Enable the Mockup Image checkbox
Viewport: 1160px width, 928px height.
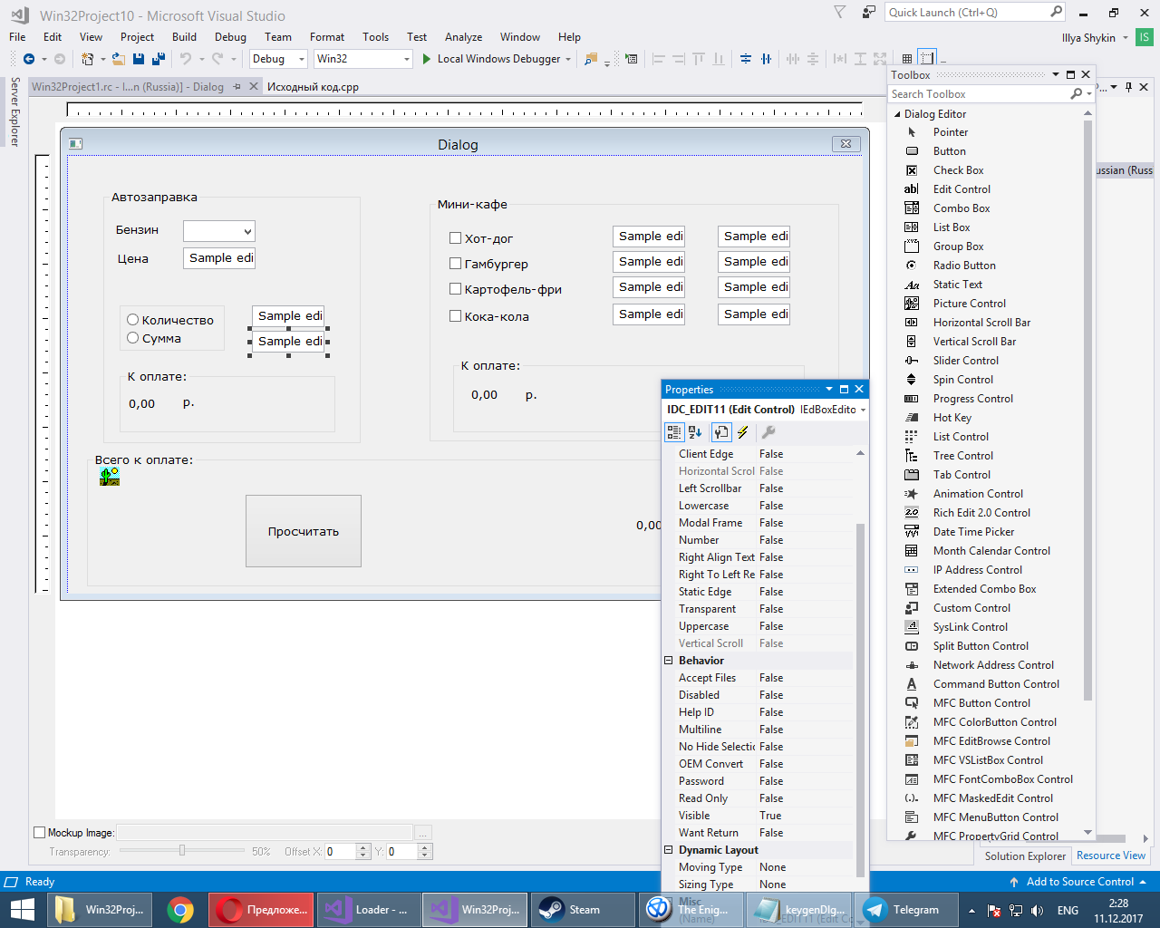pos(39,833)
